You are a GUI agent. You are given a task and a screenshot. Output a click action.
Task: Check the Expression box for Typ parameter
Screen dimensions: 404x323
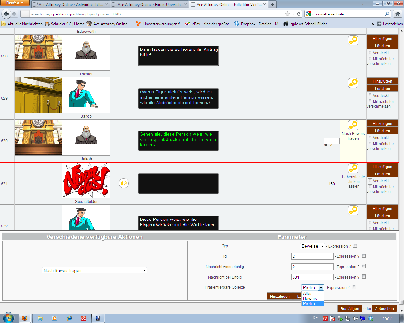click(355, 246)
